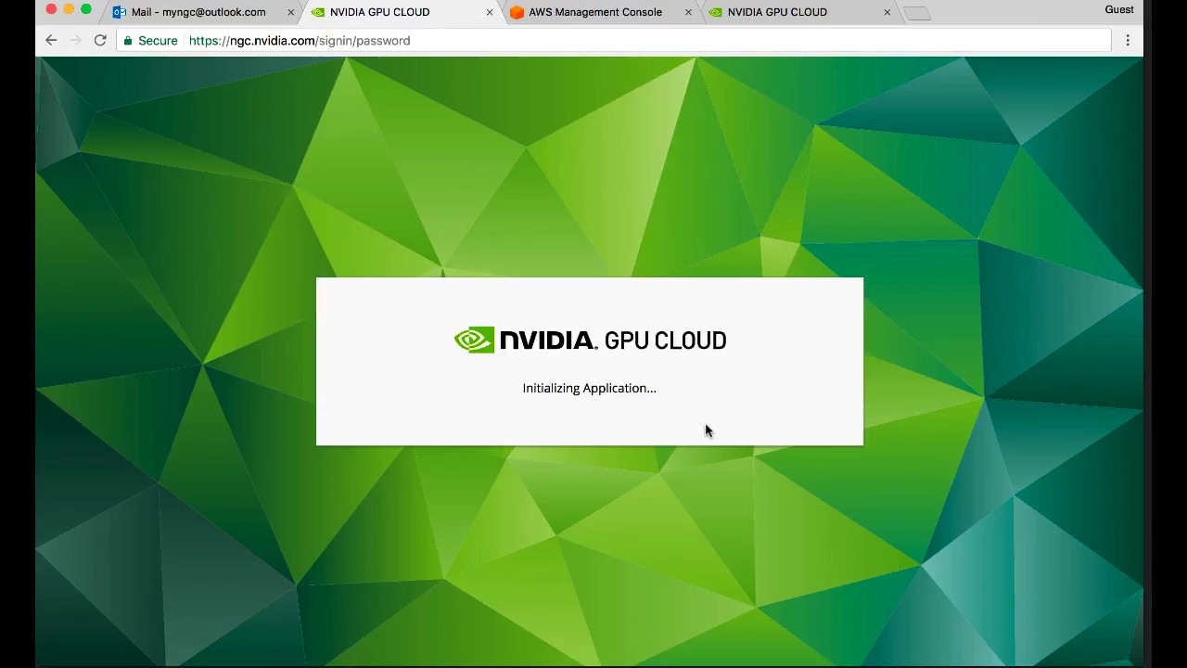Image resolution: width=1187 pixels, height=668 pixels.
Task: Click the NVIDIA GPU CLOUD logo
Action: [x=590, y=340]
